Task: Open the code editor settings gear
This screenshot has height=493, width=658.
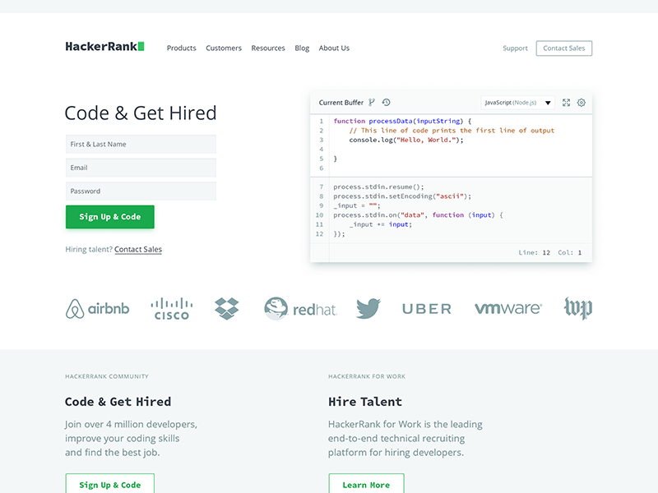Action: [x=582, y=102]
